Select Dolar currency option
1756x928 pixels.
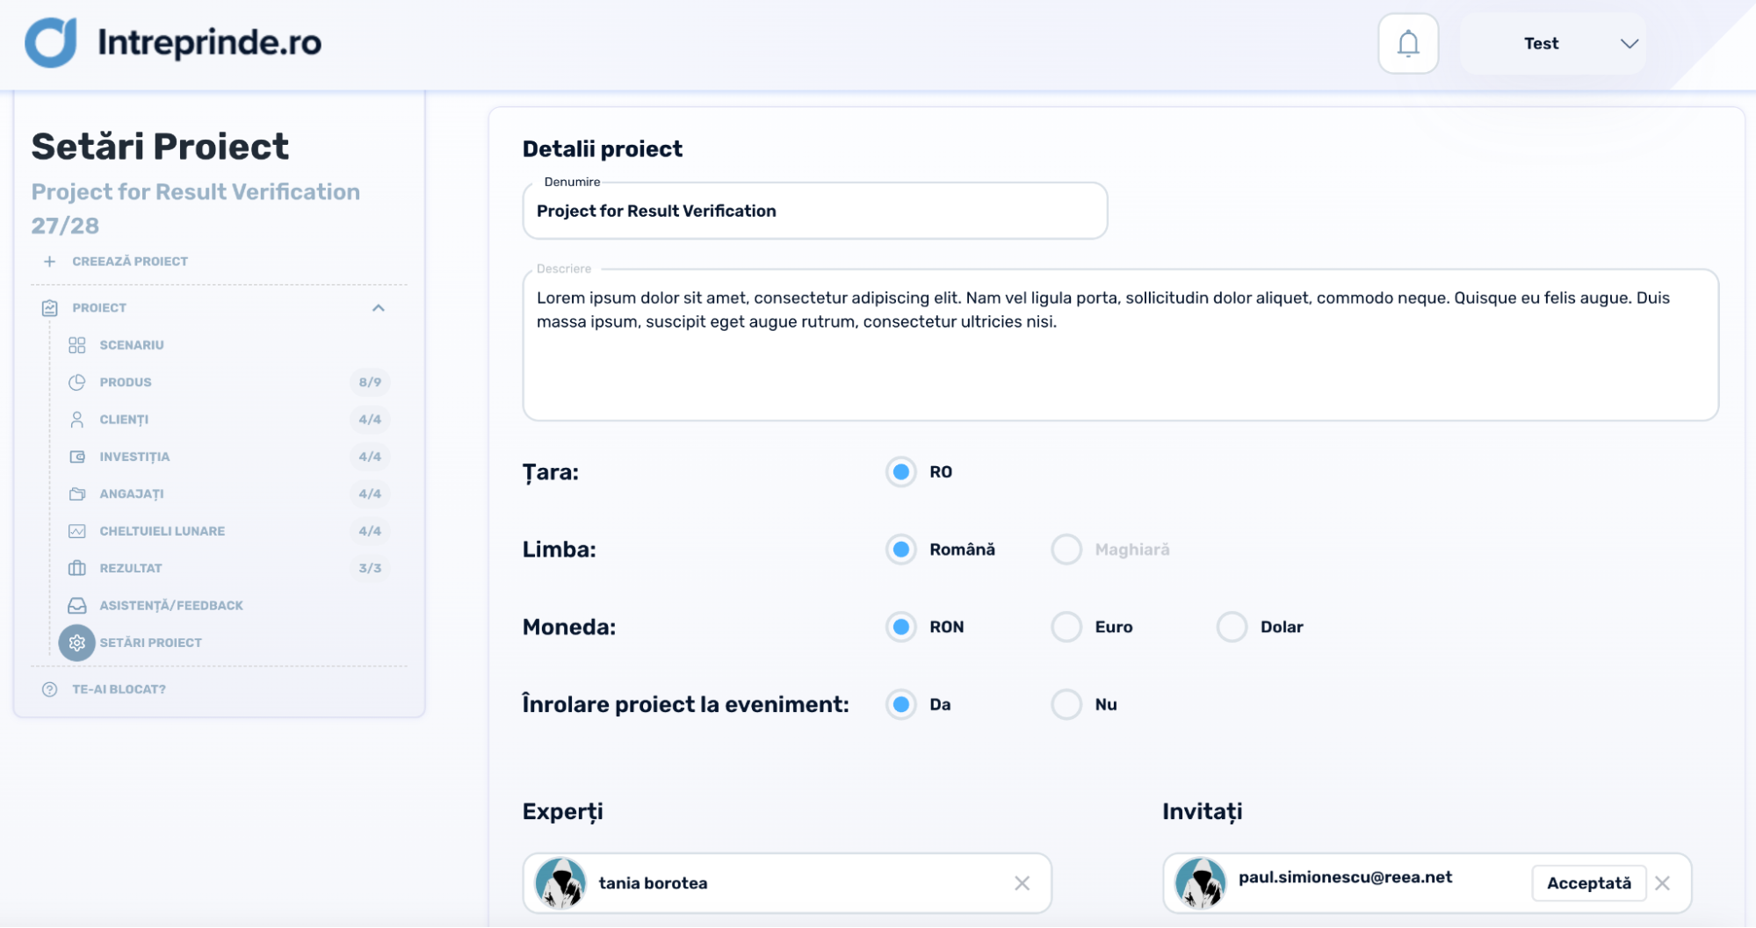pos(1232,627)
